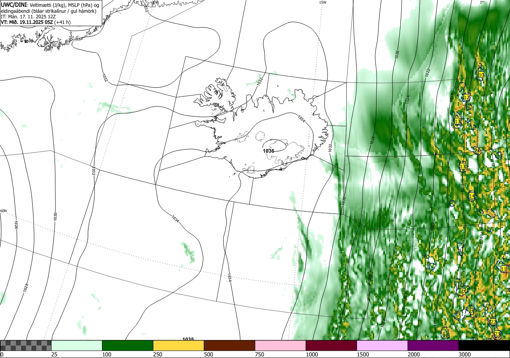Click the 15W longitude label
Screen dimensions: 510x358
click(323, 2)
